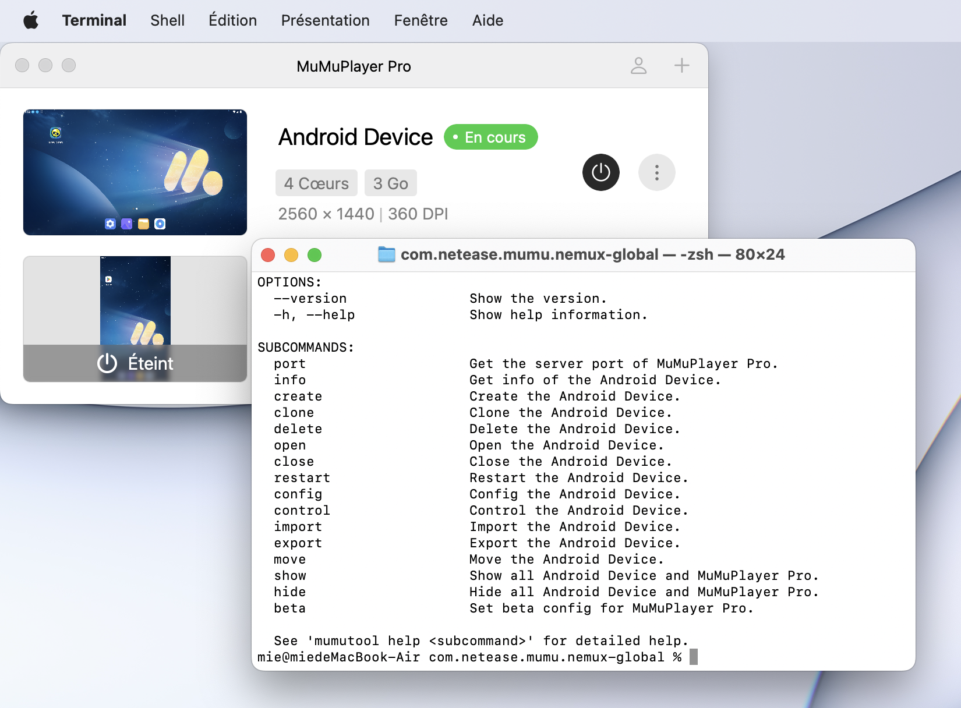Click the 'See mumutool help <subcommand>' line
The width and height of the screenshot is (961, 708).
coord(481,641)
